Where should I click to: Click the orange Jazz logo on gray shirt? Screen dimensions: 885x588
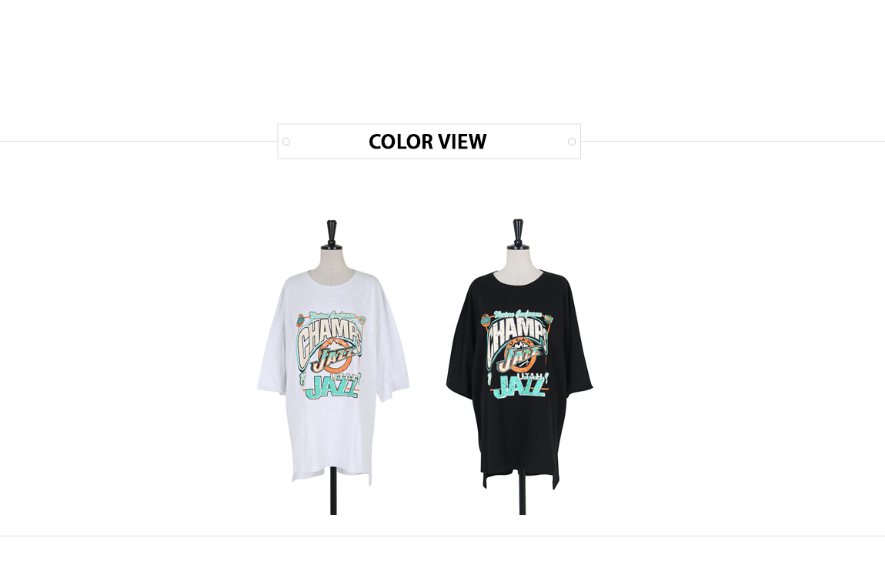(335, 356)
